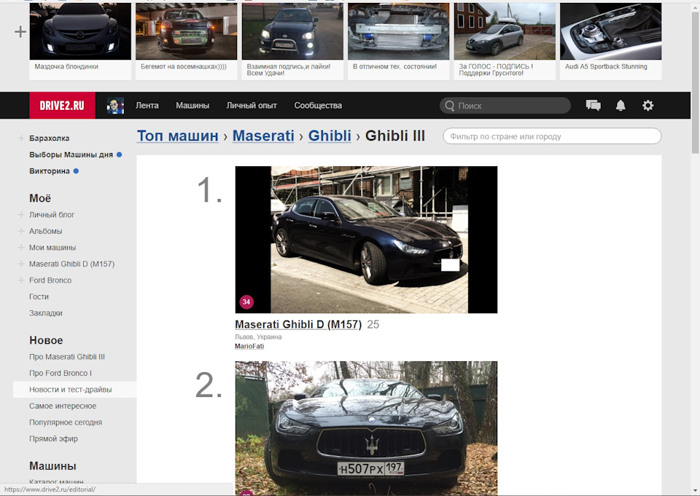Screen dimensions: 700x496
Task: Open Maserati Ghibli D (M157) sidebar link
Action: pos(72,264)
